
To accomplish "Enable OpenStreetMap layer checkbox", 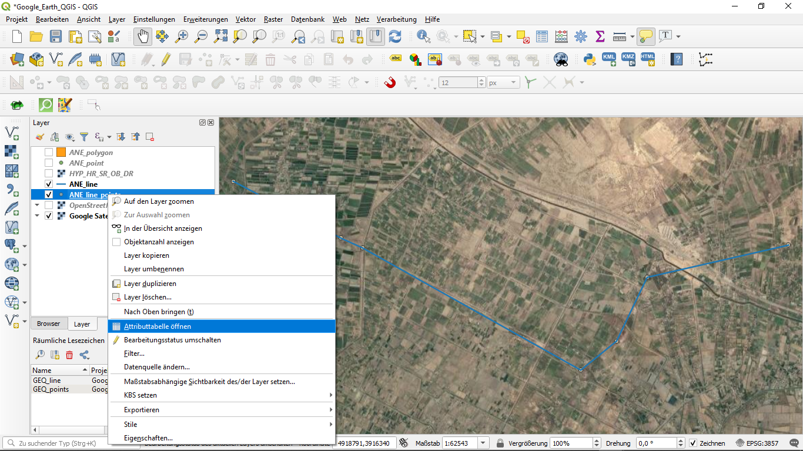I will click(49, 205).
